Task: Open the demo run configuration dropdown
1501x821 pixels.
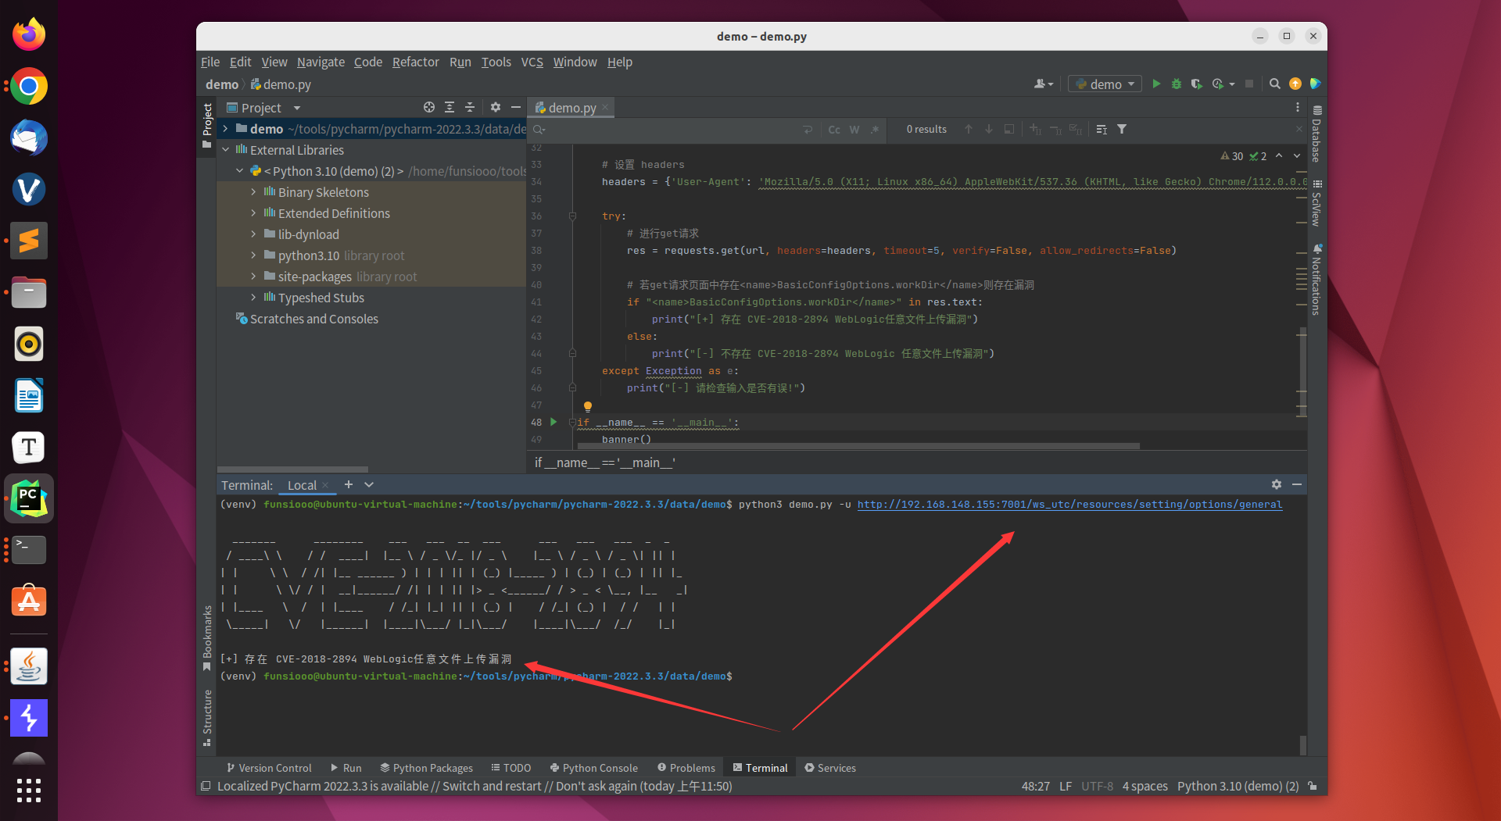Action: (x=1105, y=84)
